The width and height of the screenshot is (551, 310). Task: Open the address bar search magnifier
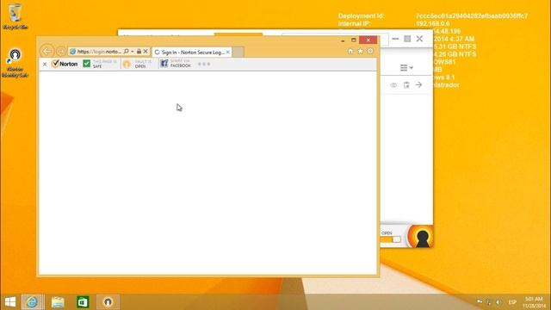(127, 52)
